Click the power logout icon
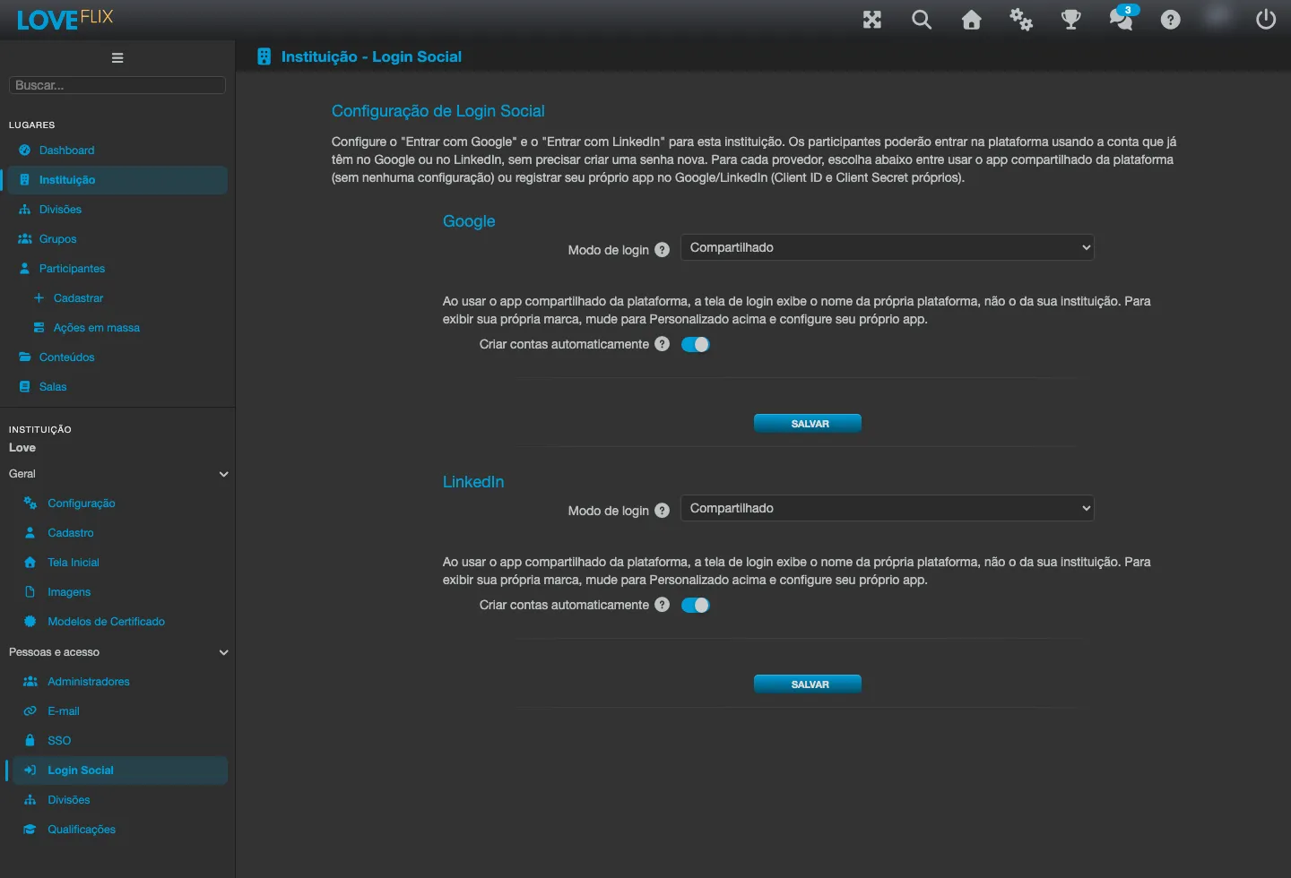This screenshot has width=1291, height=878. tap(1266, 20)
